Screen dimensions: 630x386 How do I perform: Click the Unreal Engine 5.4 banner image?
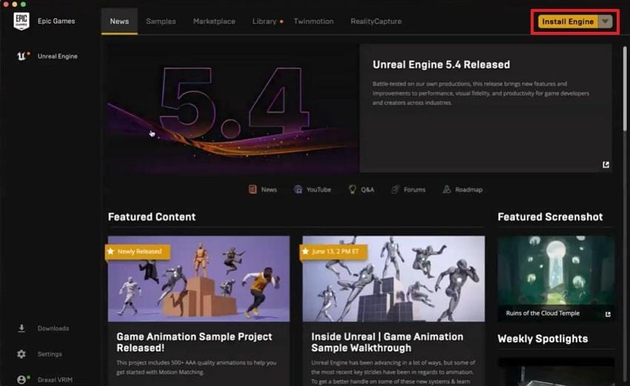[x=233, y=108]
